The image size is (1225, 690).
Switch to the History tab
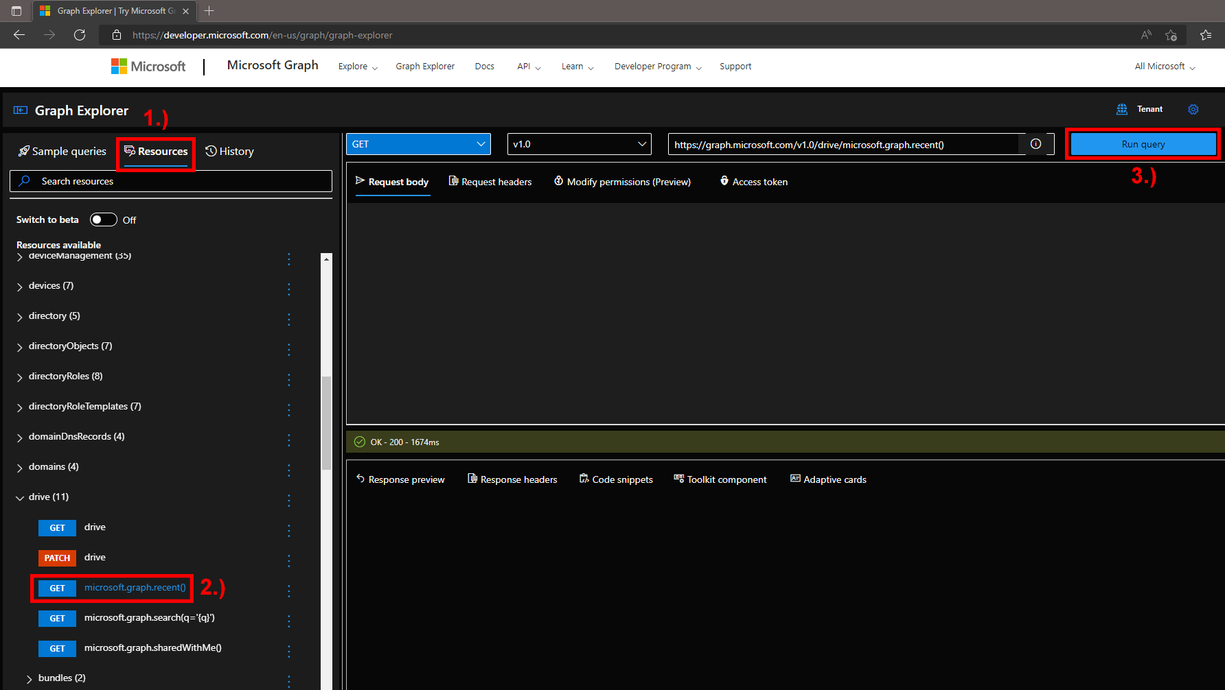[x=230, y=152]
